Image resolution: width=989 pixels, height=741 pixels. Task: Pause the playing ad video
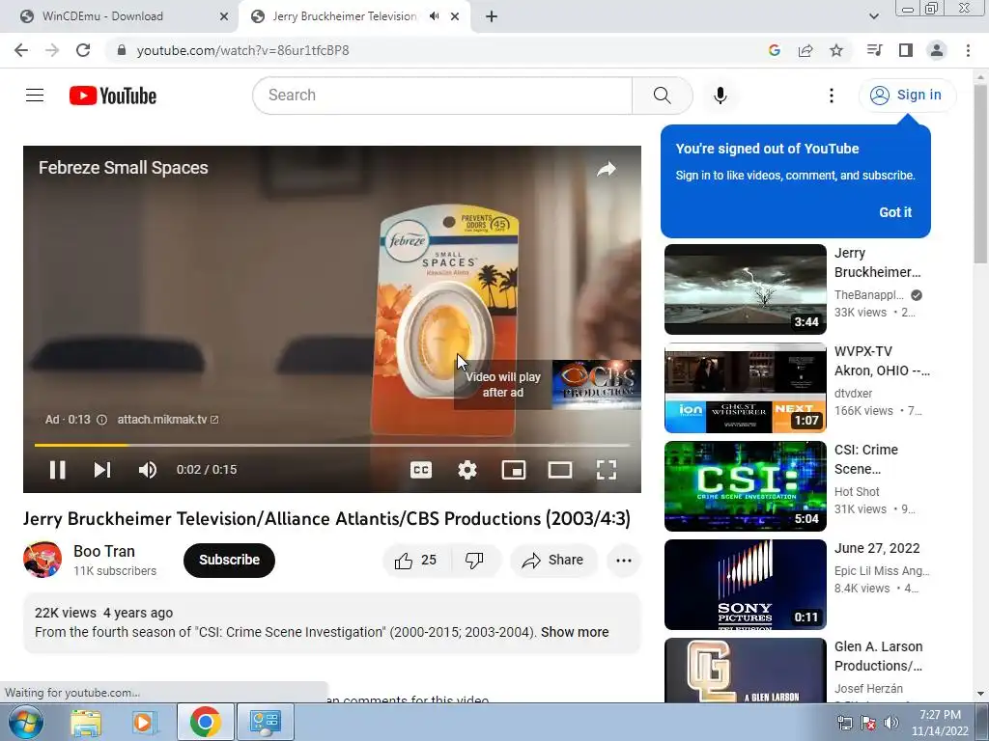pyautogui.click(x=57, y=470)
